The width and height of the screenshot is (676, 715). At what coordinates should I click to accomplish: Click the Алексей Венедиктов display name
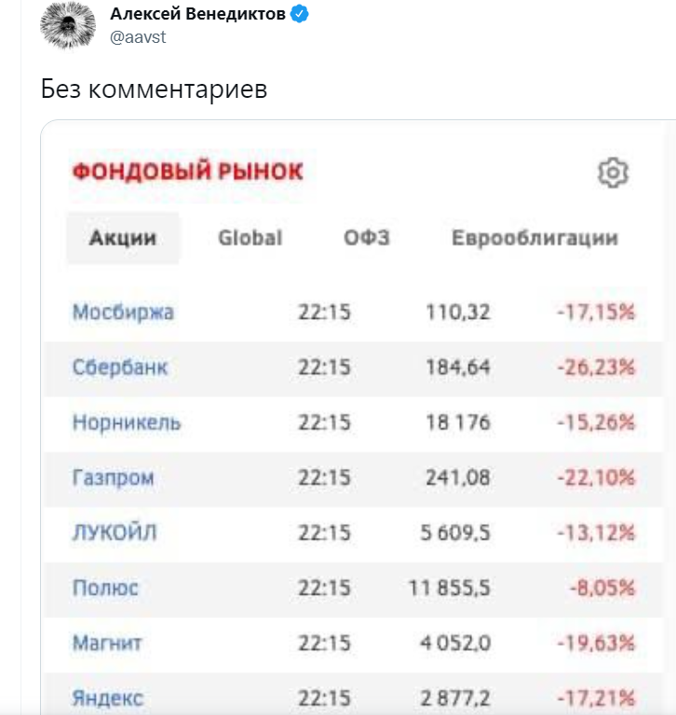(197, 14)
